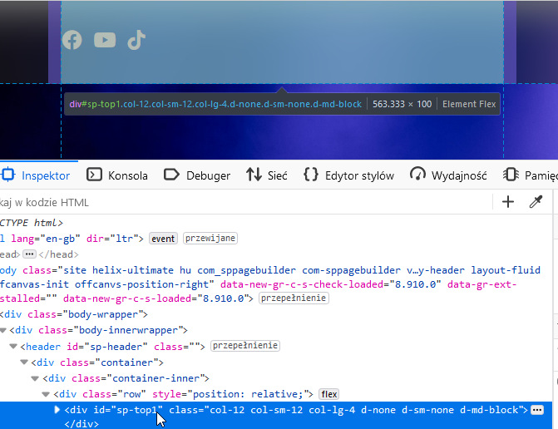Viewport: 558px width, 429px height.
Task: Click the Facebook icon on the page
Action: click(72, 40)
